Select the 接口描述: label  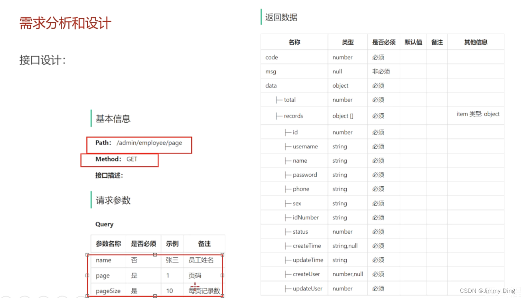click(x=109, y=175)
